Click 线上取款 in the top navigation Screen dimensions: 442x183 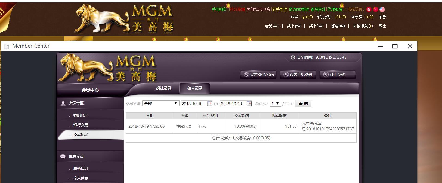click(316, 26)
